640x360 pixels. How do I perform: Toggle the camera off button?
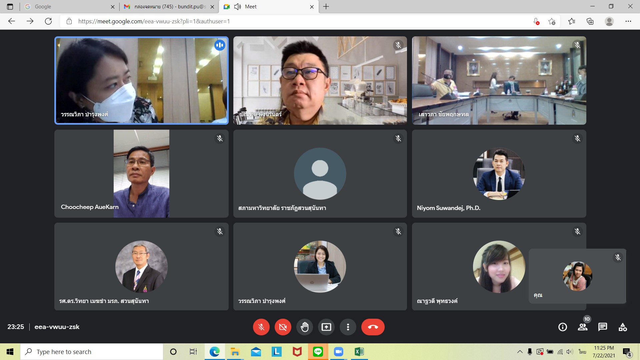click(283, 327)
